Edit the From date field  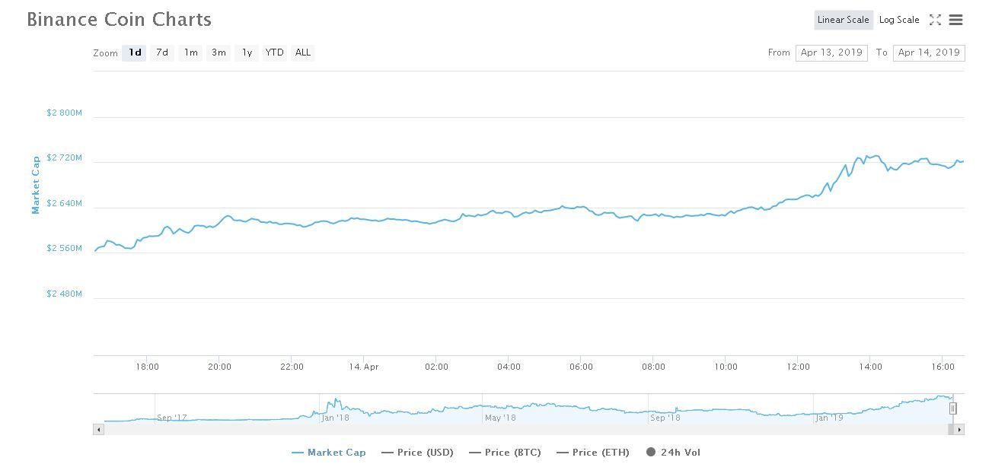pyautogui.click(x=831, y=52)
